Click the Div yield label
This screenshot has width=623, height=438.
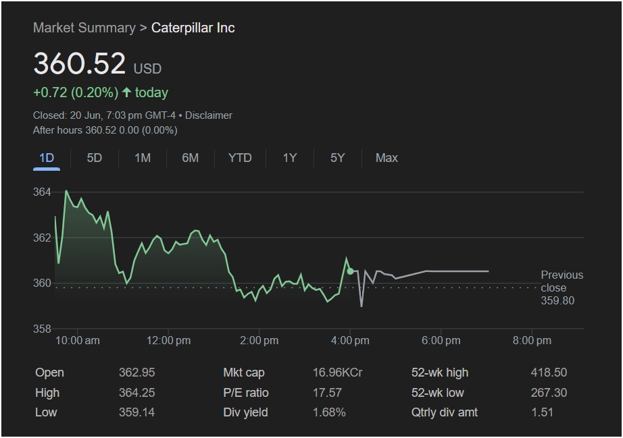click(245, 412)
